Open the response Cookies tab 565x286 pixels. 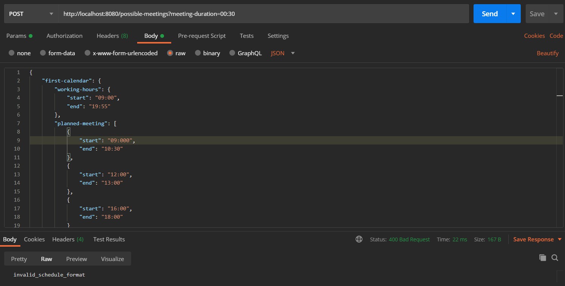click(x=34, y=239)
